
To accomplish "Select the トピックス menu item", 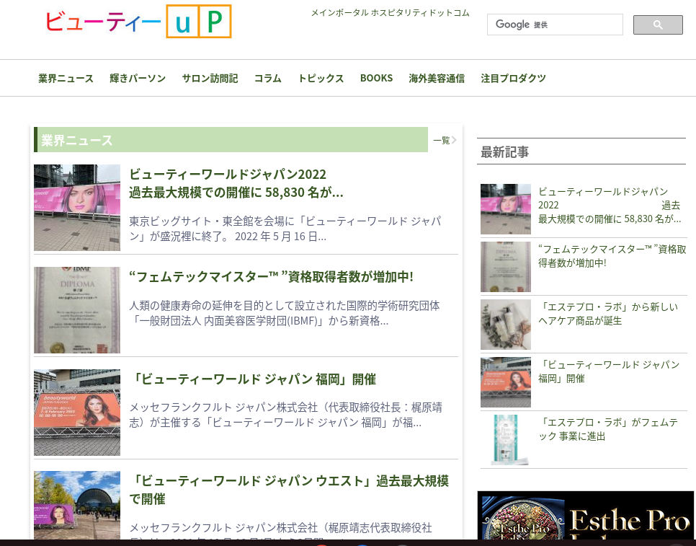I will coord(321,78).
